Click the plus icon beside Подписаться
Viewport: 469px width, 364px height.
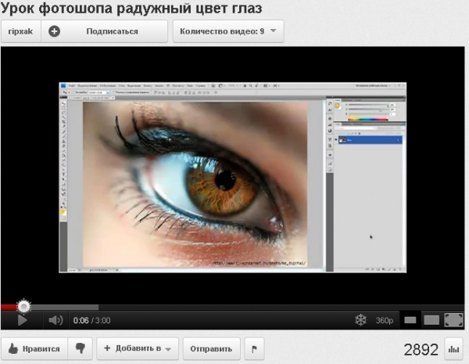(x=55, y=31)
